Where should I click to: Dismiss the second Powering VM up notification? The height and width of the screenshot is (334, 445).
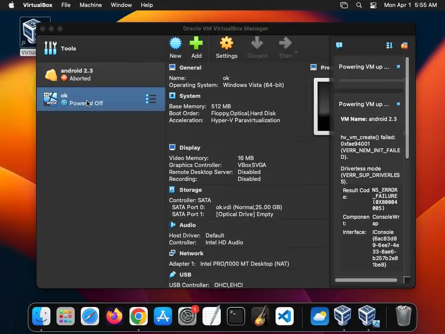(x=399, y=104)
